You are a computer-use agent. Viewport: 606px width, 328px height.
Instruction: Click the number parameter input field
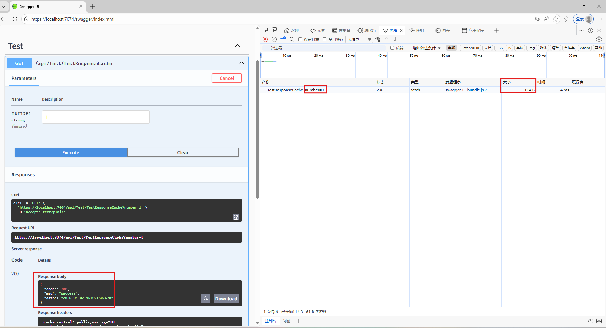point(96,117)
